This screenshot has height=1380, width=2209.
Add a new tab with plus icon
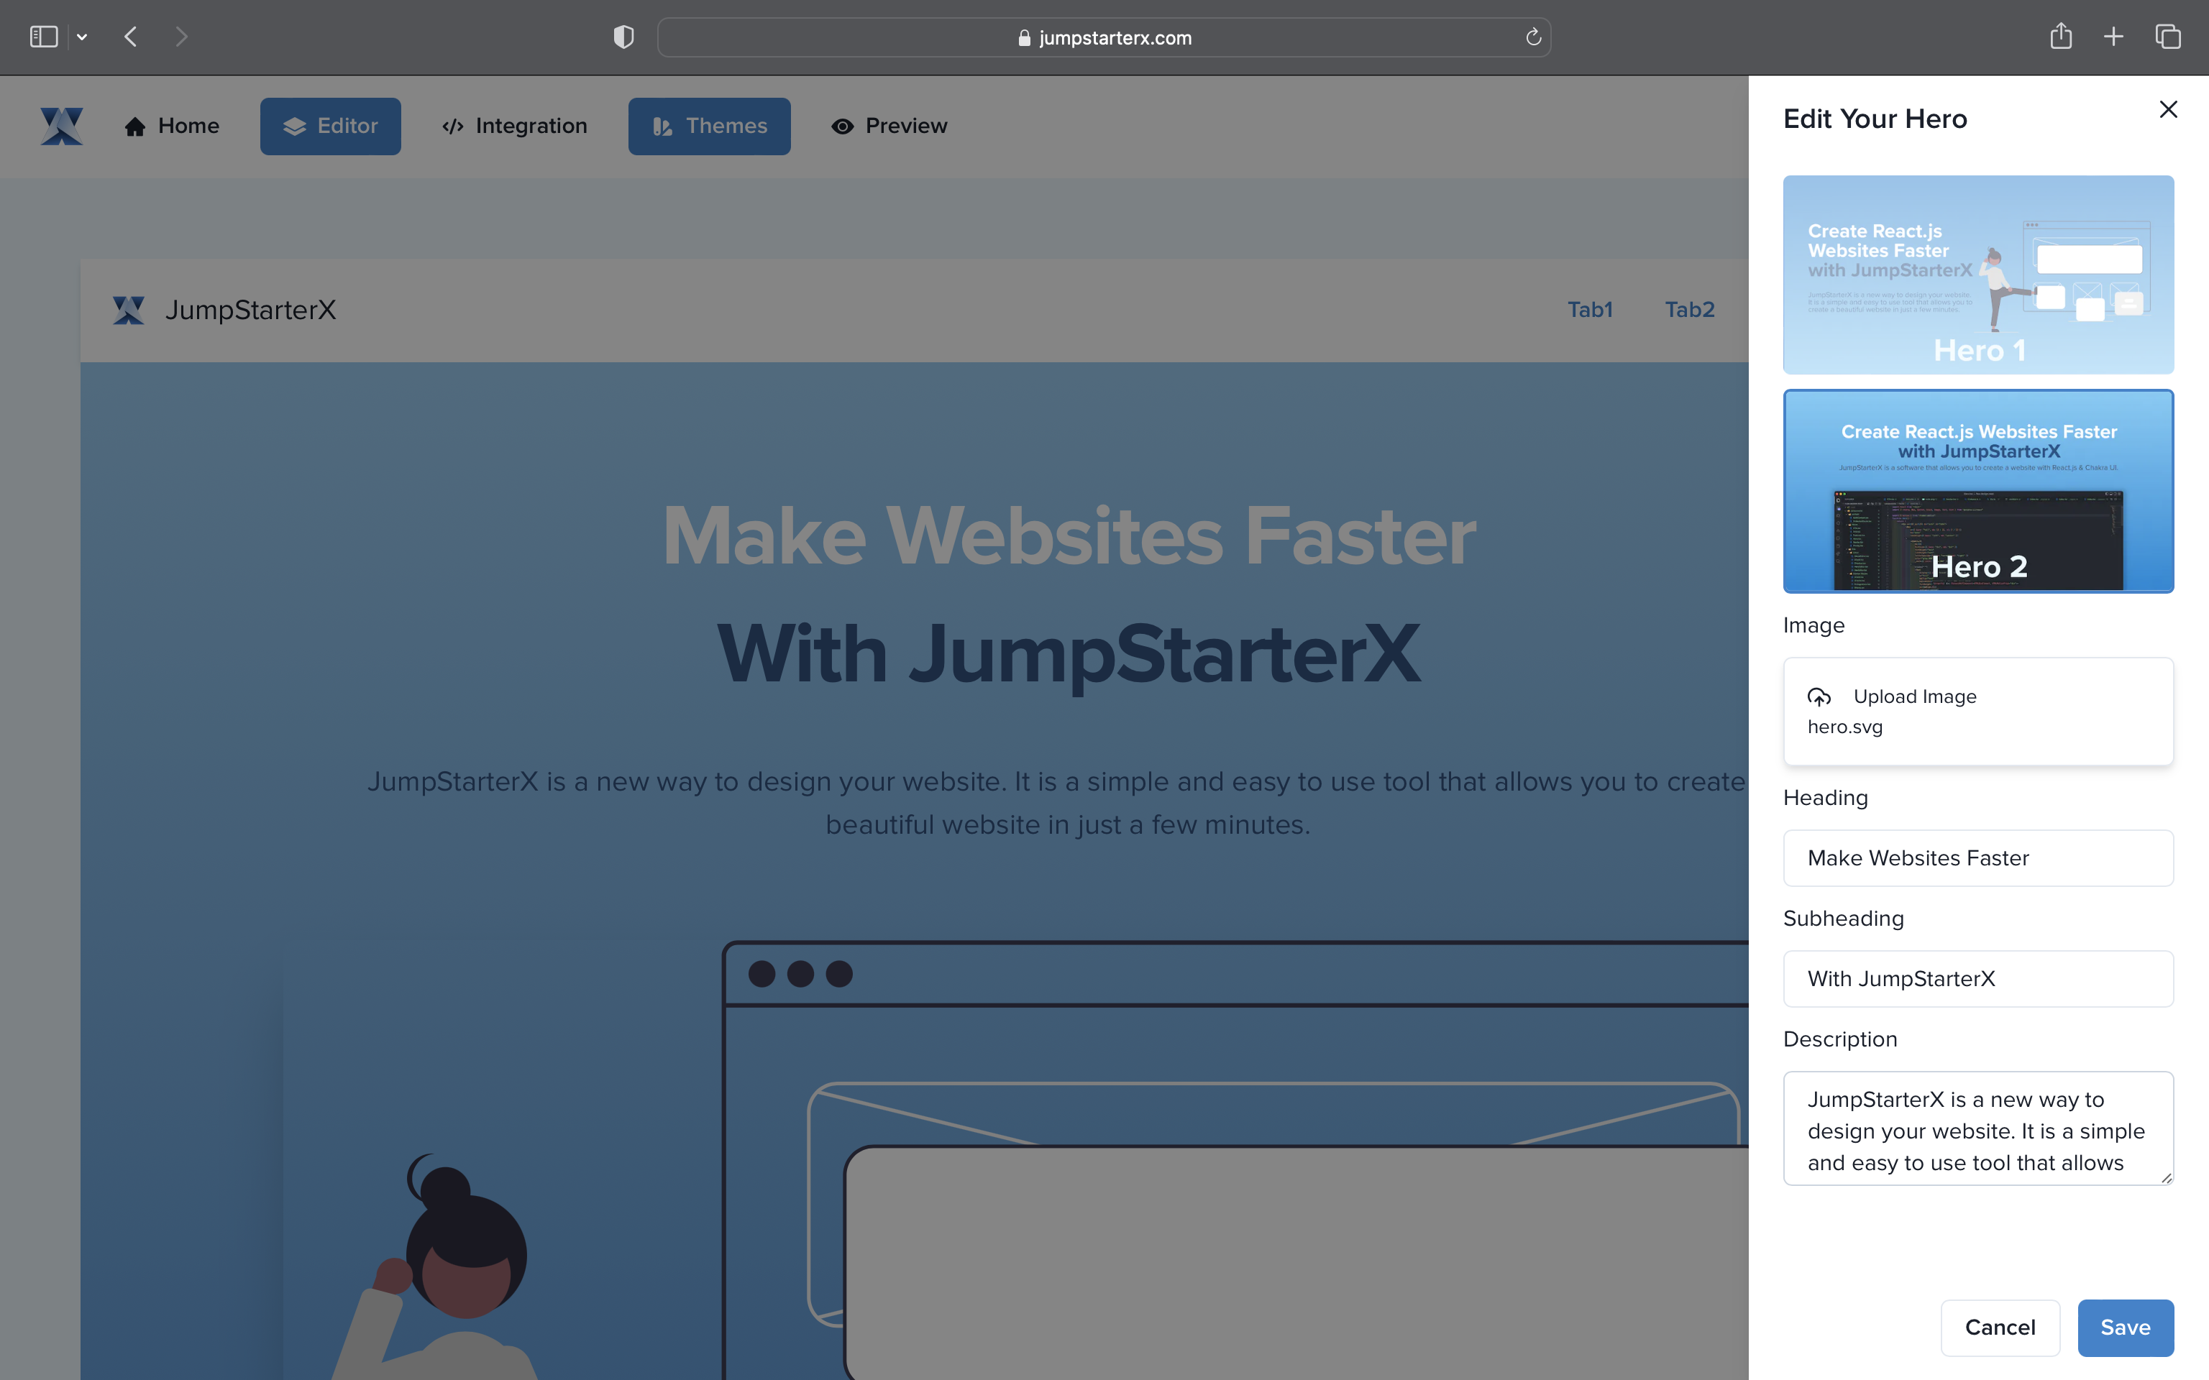[2113, 37]
